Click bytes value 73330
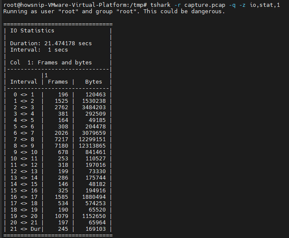289x238 pixels. pos(97,171)
